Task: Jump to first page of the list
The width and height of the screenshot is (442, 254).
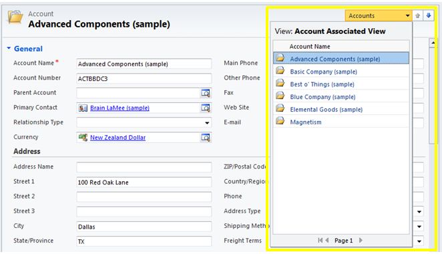Action: coord(320,240)
